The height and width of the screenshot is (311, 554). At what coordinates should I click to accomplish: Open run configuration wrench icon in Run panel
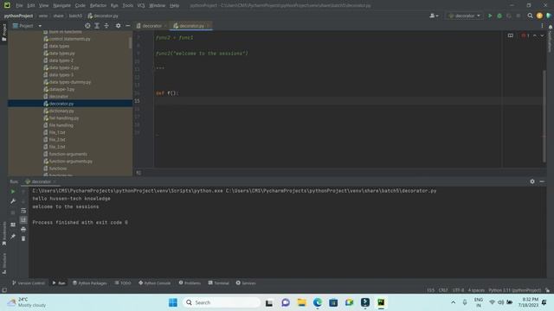coord(13,201)
